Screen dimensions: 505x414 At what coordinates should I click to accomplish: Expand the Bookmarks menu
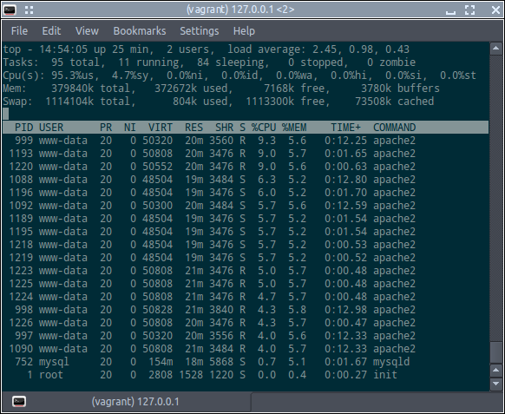(x=140, y=31)
